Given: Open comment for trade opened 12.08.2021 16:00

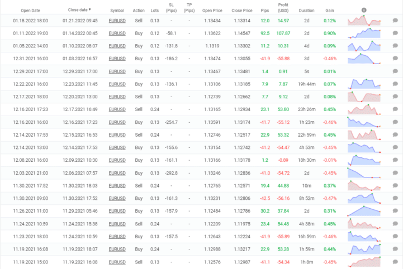Looking at the screenshot, I should click(395, 160).
